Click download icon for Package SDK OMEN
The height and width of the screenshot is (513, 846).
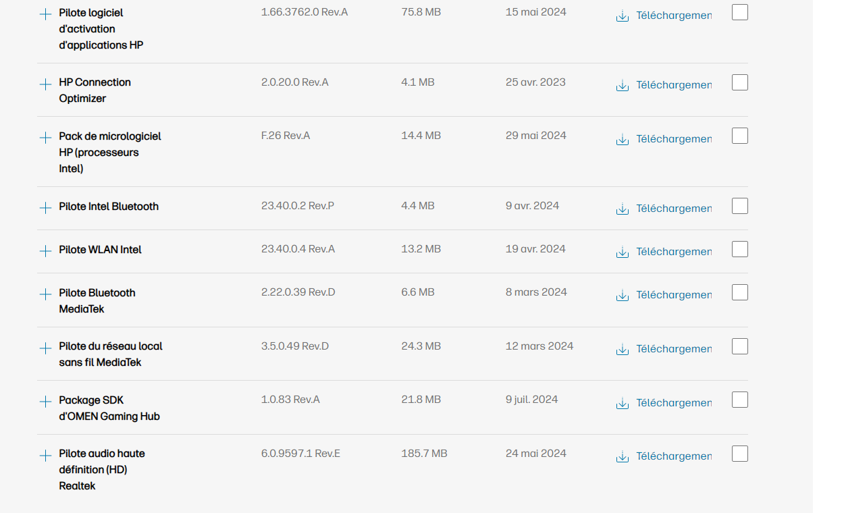pyautogui.click(x=622, y=403)
